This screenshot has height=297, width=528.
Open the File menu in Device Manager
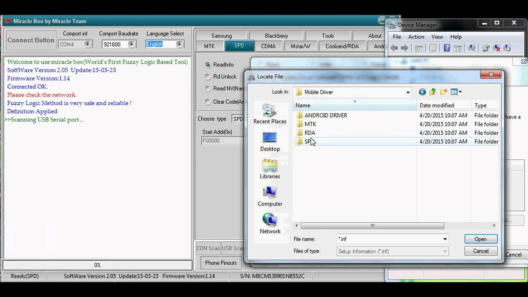397,37
